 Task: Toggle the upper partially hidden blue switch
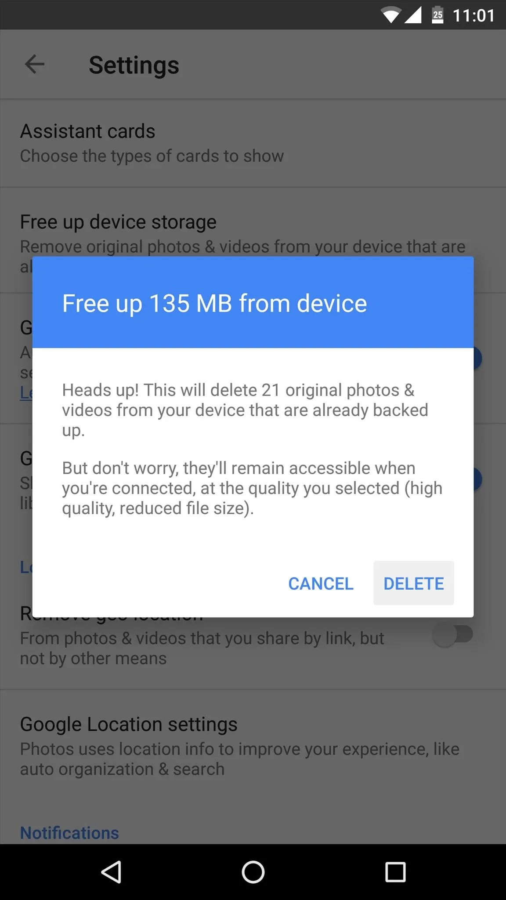(478, 359)
